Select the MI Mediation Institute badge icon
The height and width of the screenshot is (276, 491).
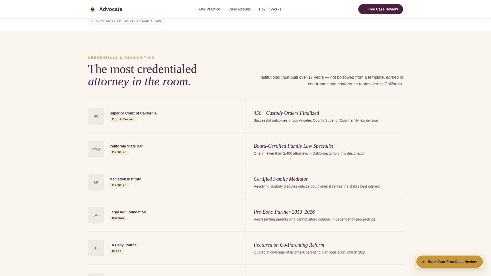[96, 182]
